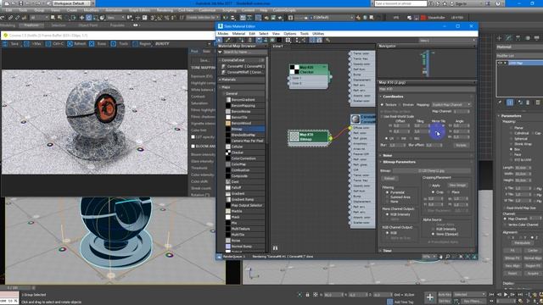The width and height of the screenshot is (543, 305).
Task: Expand the Materials group in material browser
Action: (221, 80)
